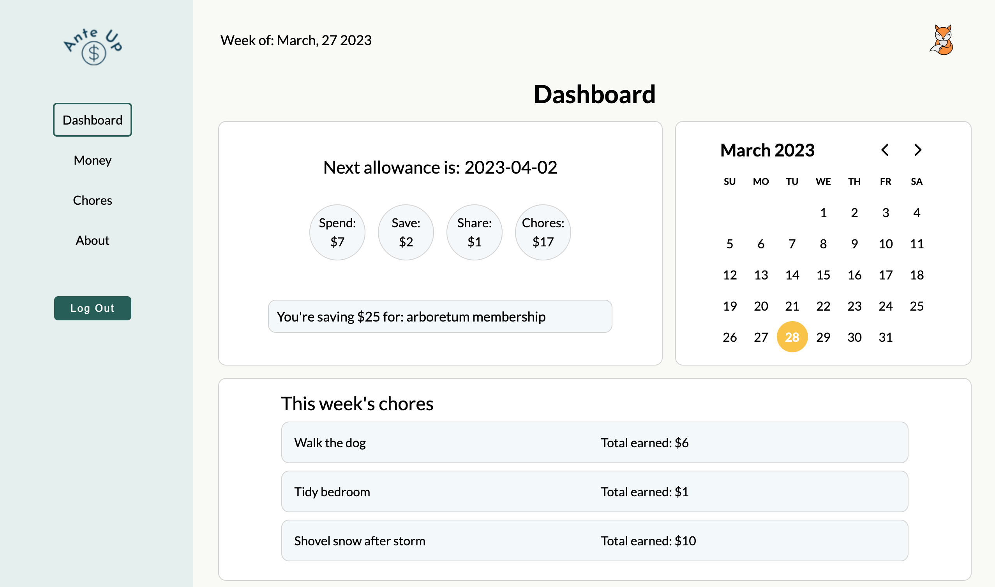Click 'This week's chores' heading
The image size is (995, 587).
(357, 403)
